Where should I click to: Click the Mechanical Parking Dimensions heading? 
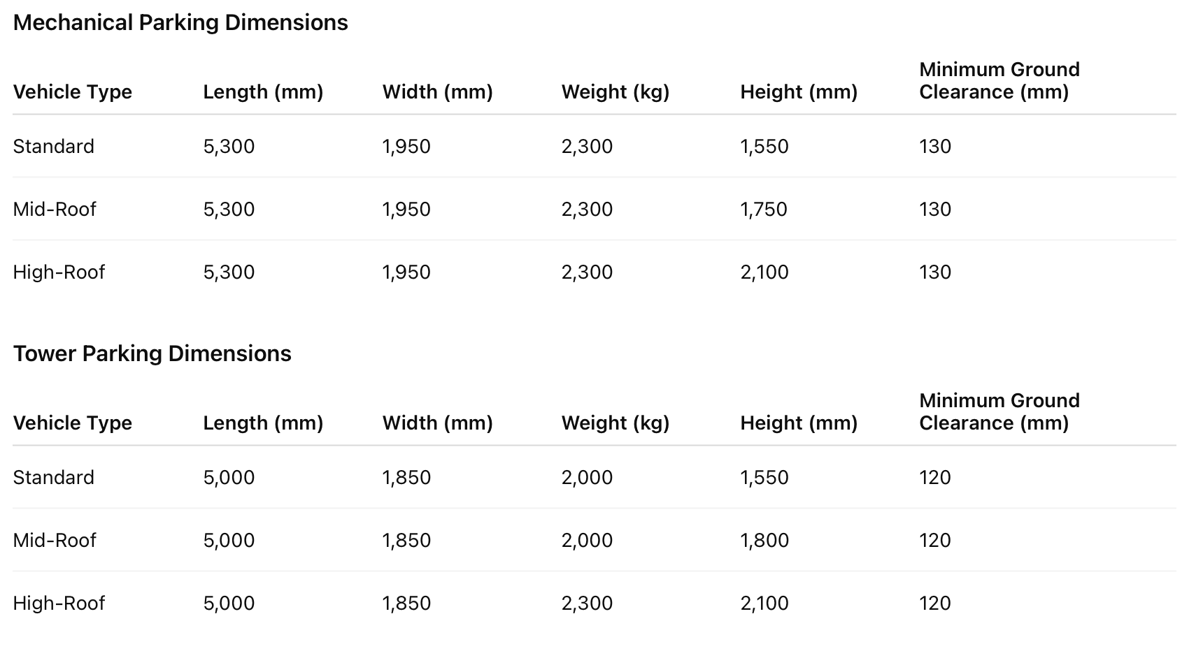click(180, 22)
